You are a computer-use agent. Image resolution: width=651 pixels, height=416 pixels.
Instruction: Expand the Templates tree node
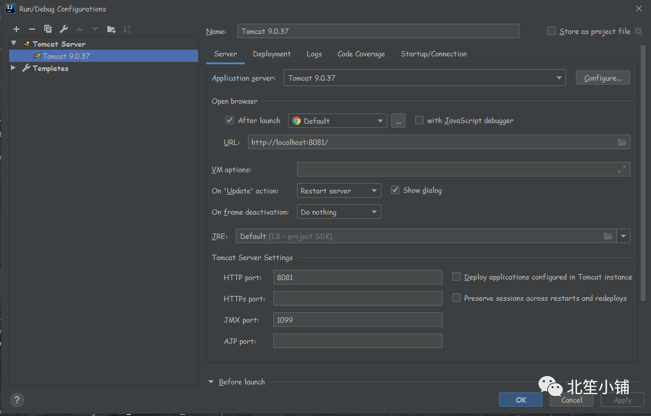13,68
